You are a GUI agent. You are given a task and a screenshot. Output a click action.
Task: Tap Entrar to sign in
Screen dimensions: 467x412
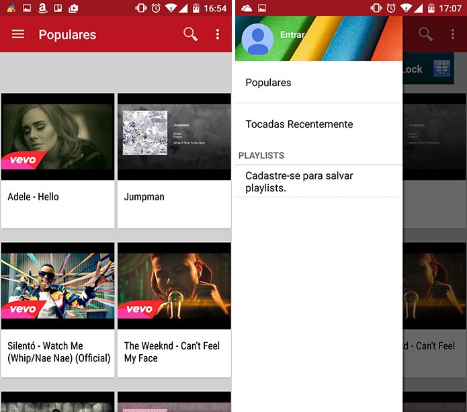[292, 35]
